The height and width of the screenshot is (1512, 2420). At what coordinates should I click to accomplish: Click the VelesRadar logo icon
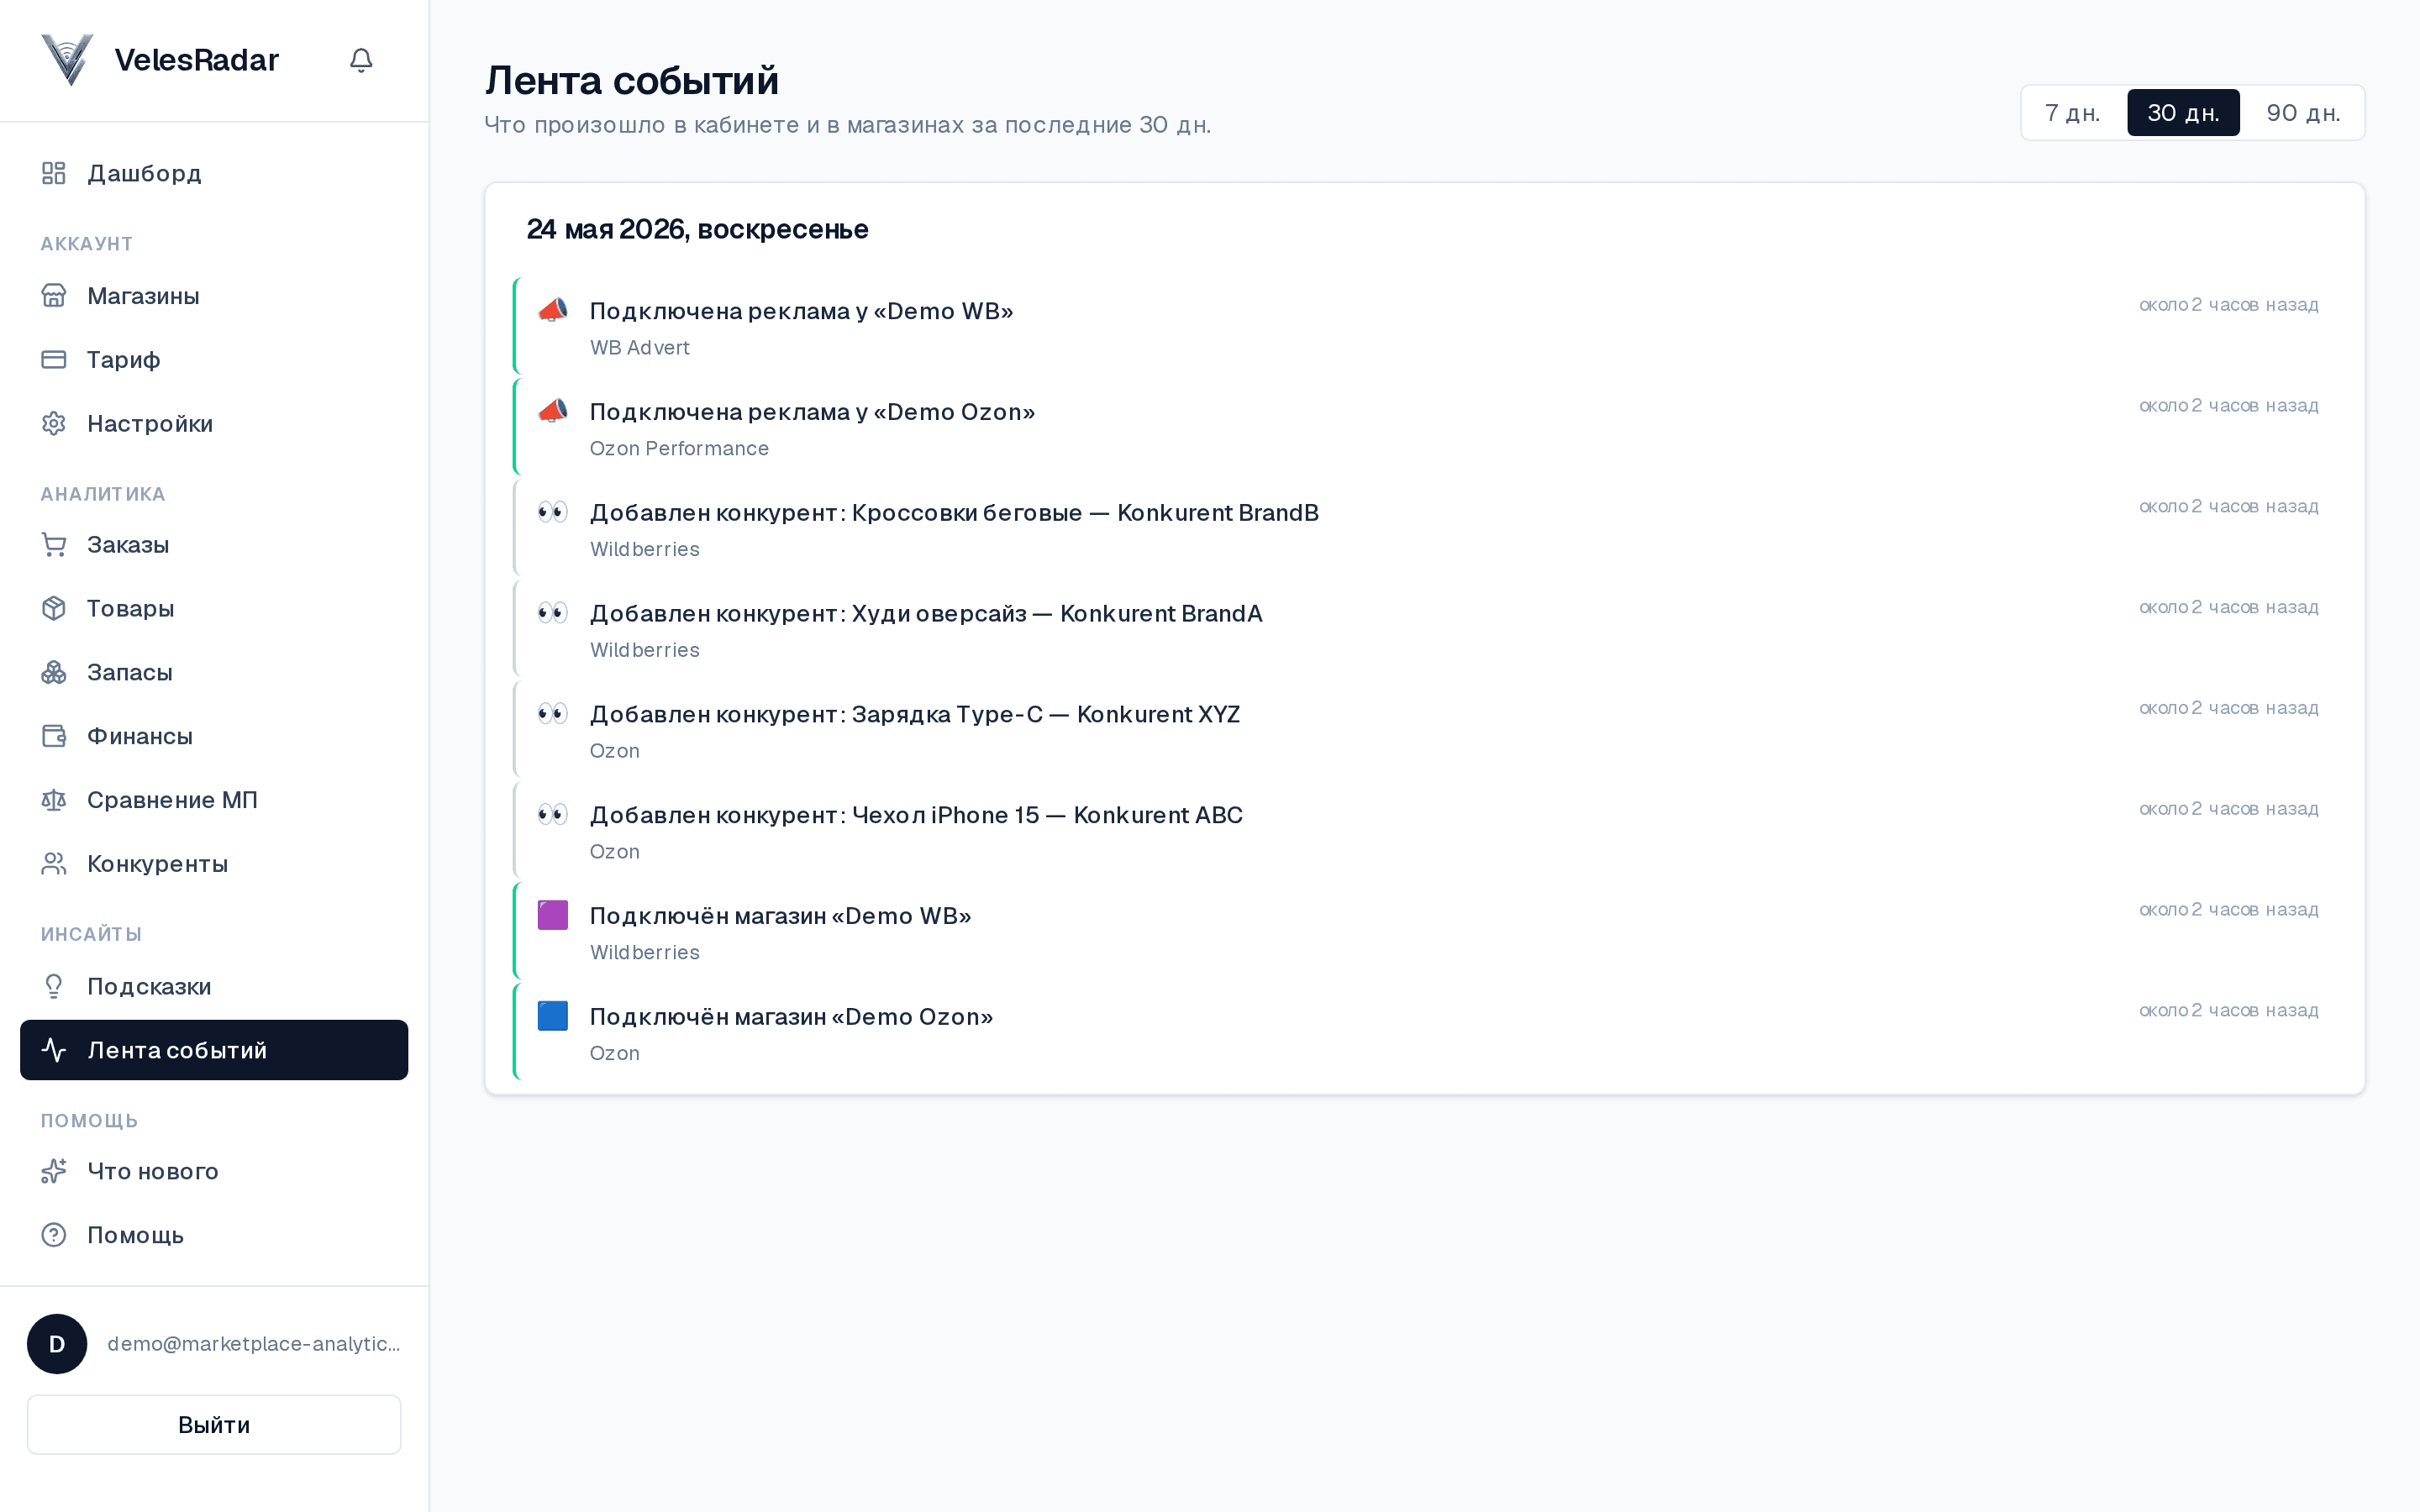[x=67, y=60]
